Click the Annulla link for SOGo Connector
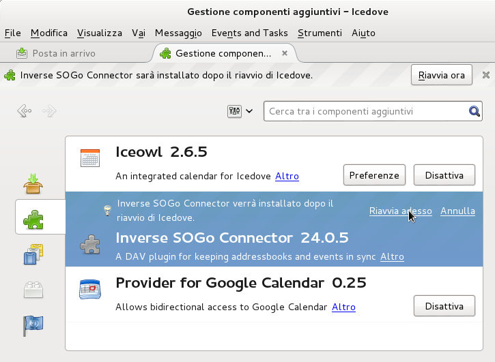 [457, 211]
